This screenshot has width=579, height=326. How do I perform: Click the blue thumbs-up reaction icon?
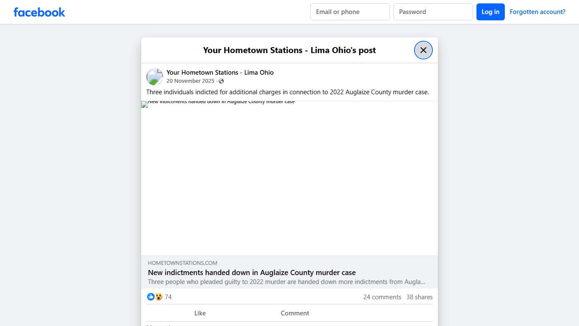(150, 297)
